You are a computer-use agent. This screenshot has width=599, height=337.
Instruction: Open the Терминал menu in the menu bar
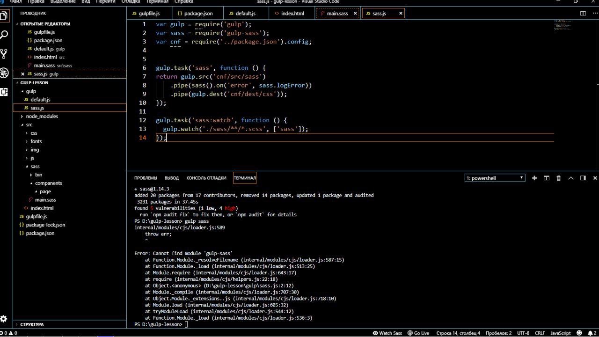pyautogui.click(x=157, y=2)
